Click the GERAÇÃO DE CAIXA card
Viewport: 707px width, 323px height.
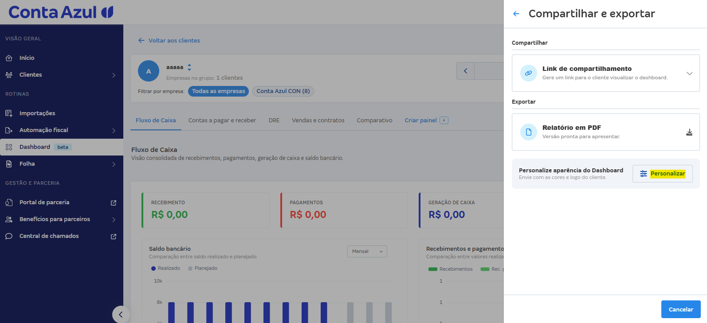tap(461, 210)
